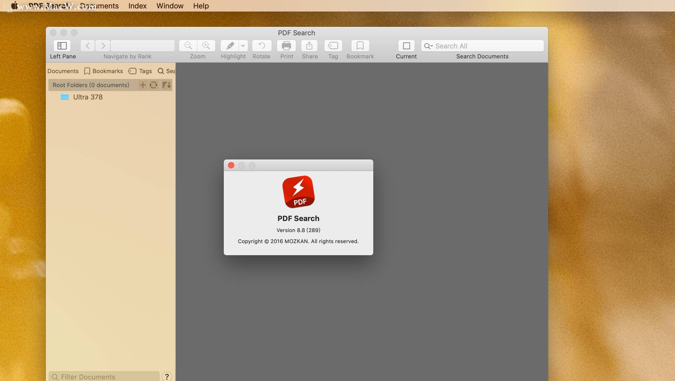Click the Search All input field
675x381 pixels.
482,46
